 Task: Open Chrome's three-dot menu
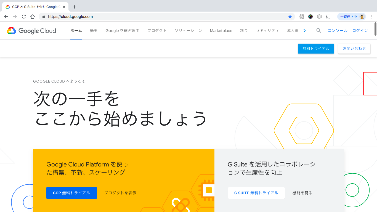tap(372, 17)
